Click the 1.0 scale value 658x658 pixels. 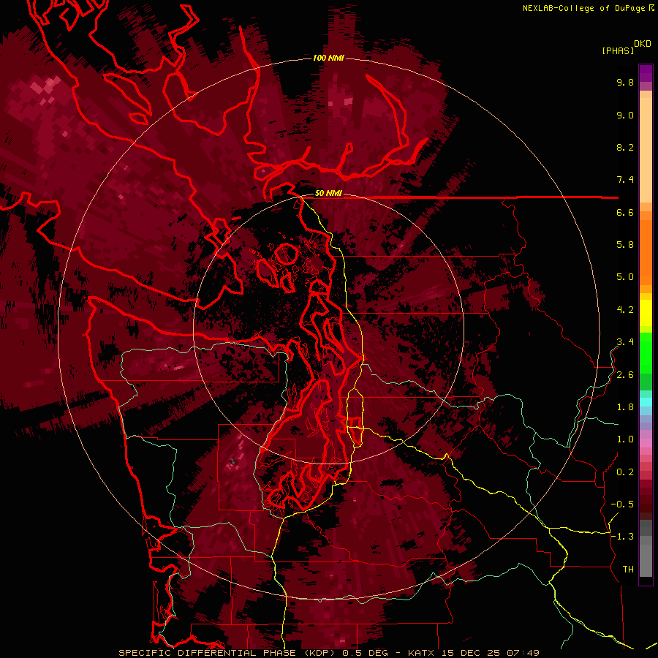click(625, 439)
